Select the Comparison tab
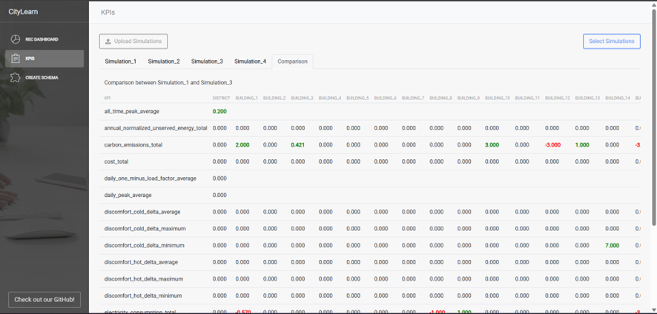Screen dimensions: 657x314 coord(292,61)
